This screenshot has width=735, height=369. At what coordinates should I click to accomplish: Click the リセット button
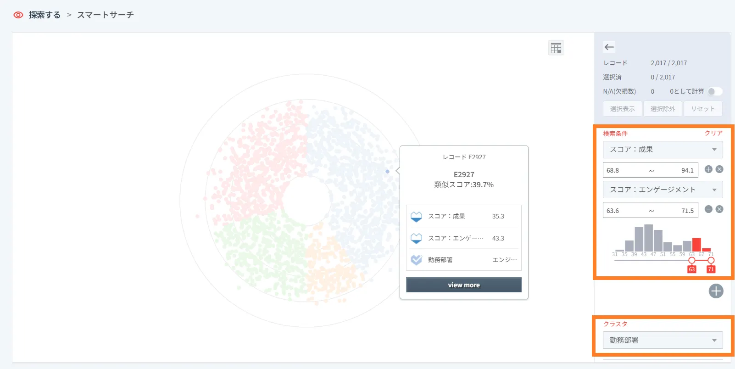point(703,109)
